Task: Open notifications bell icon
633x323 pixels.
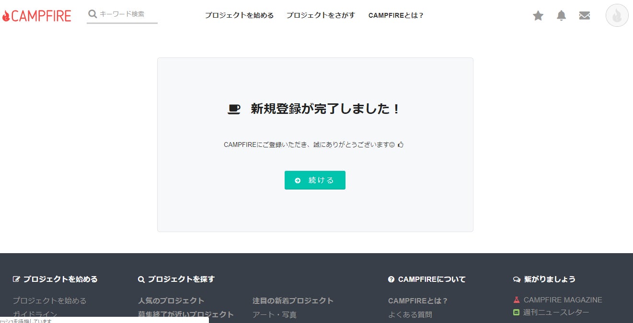Action: coord(561,16)
